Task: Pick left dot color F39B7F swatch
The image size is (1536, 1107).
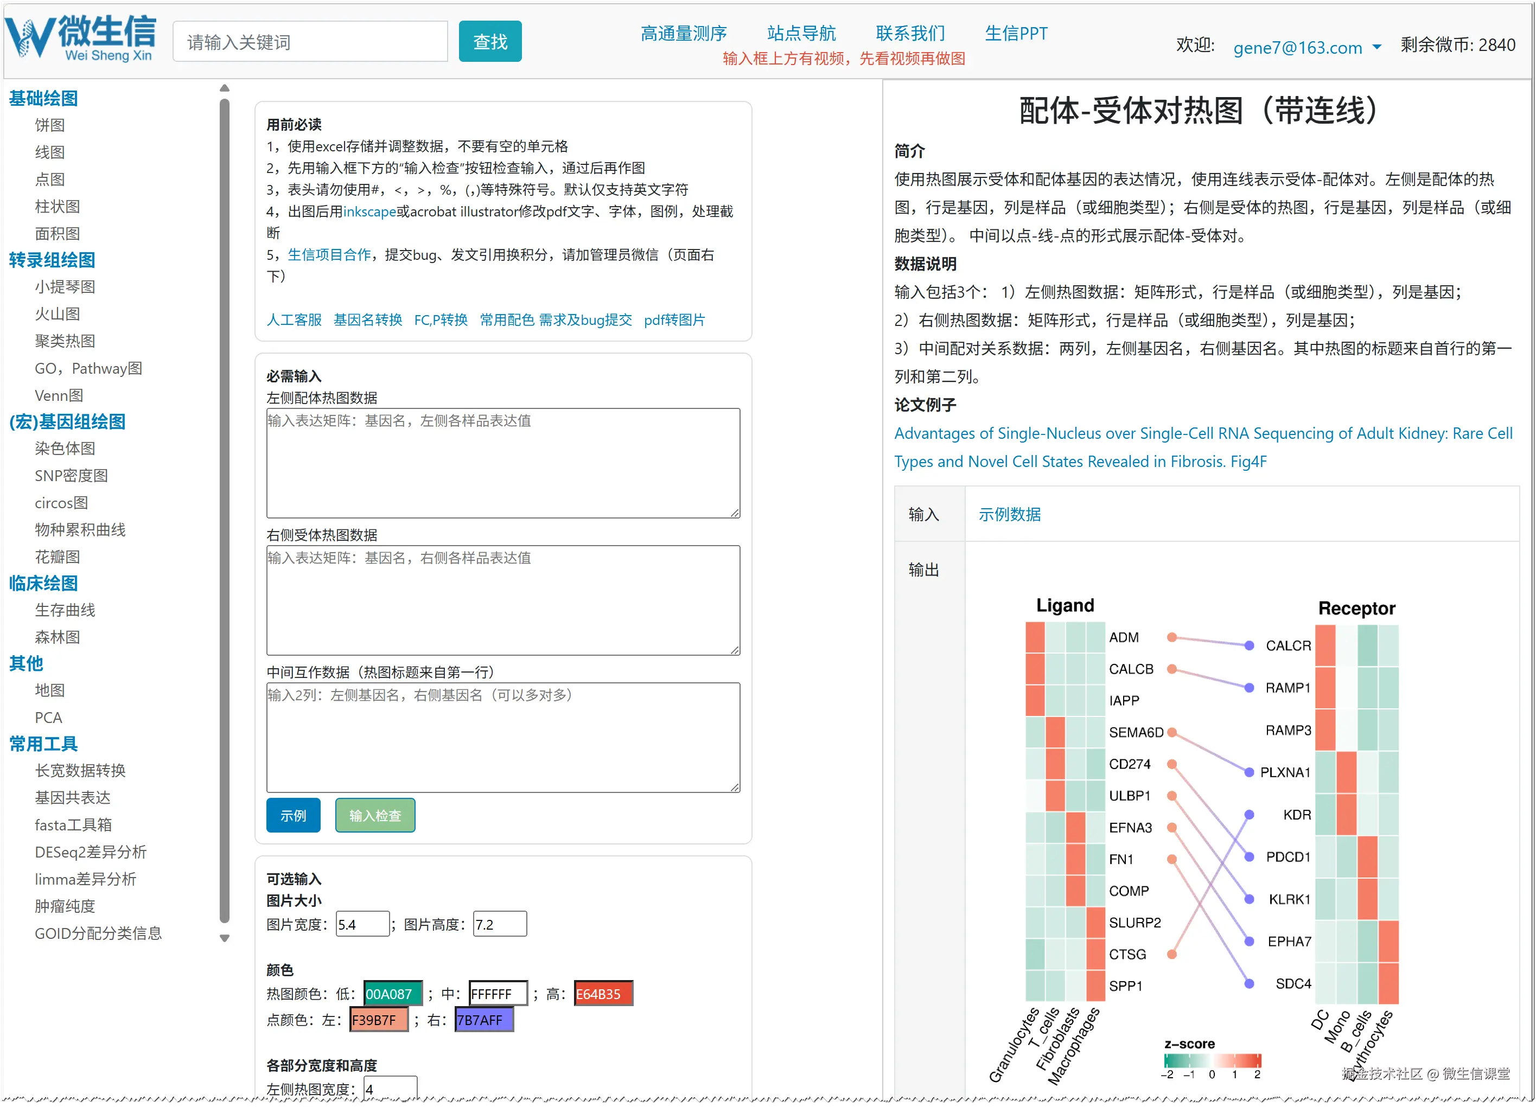Action: 379,1020
